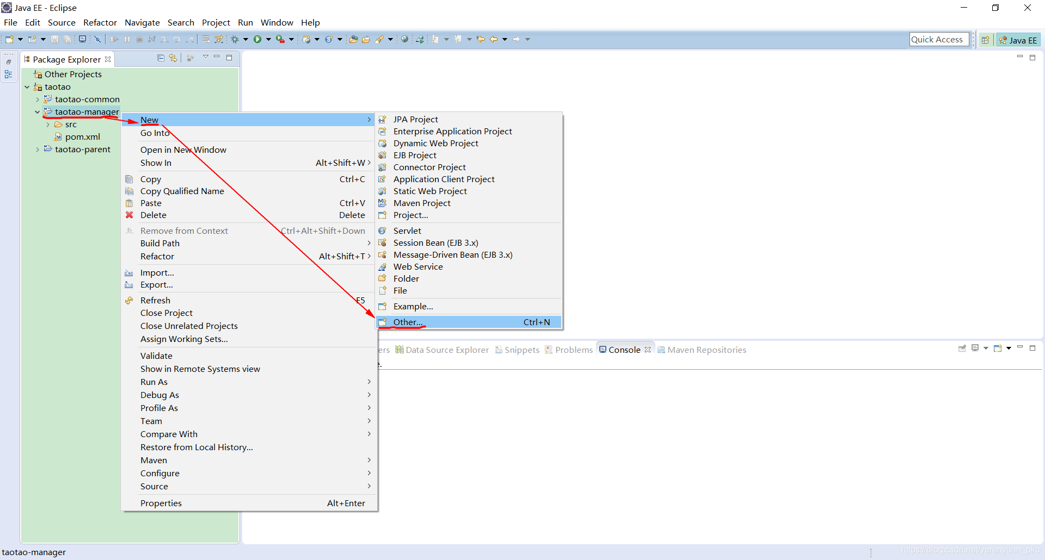Minimize the editor area

point(1020,57)
